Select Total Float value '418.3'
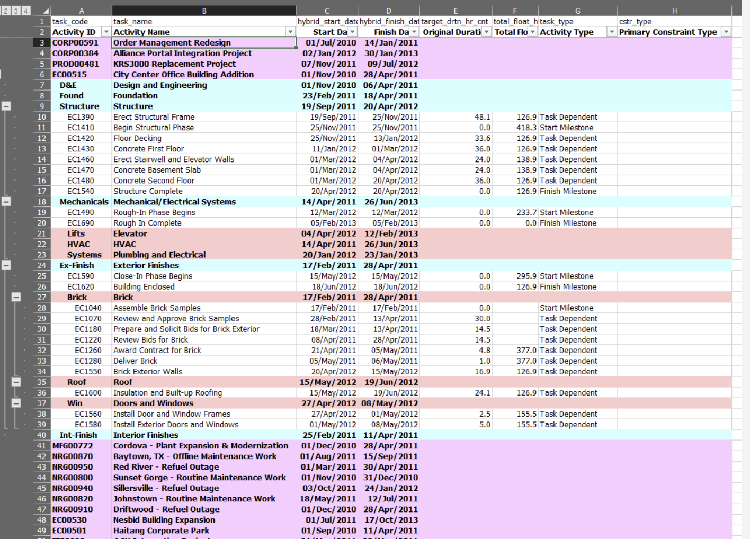 tap(515, 128)
